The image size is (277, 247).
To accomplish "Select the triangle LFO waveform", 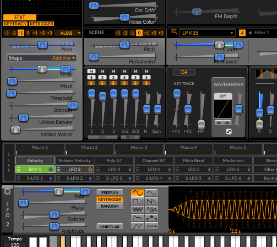I will tap(151, 193).
